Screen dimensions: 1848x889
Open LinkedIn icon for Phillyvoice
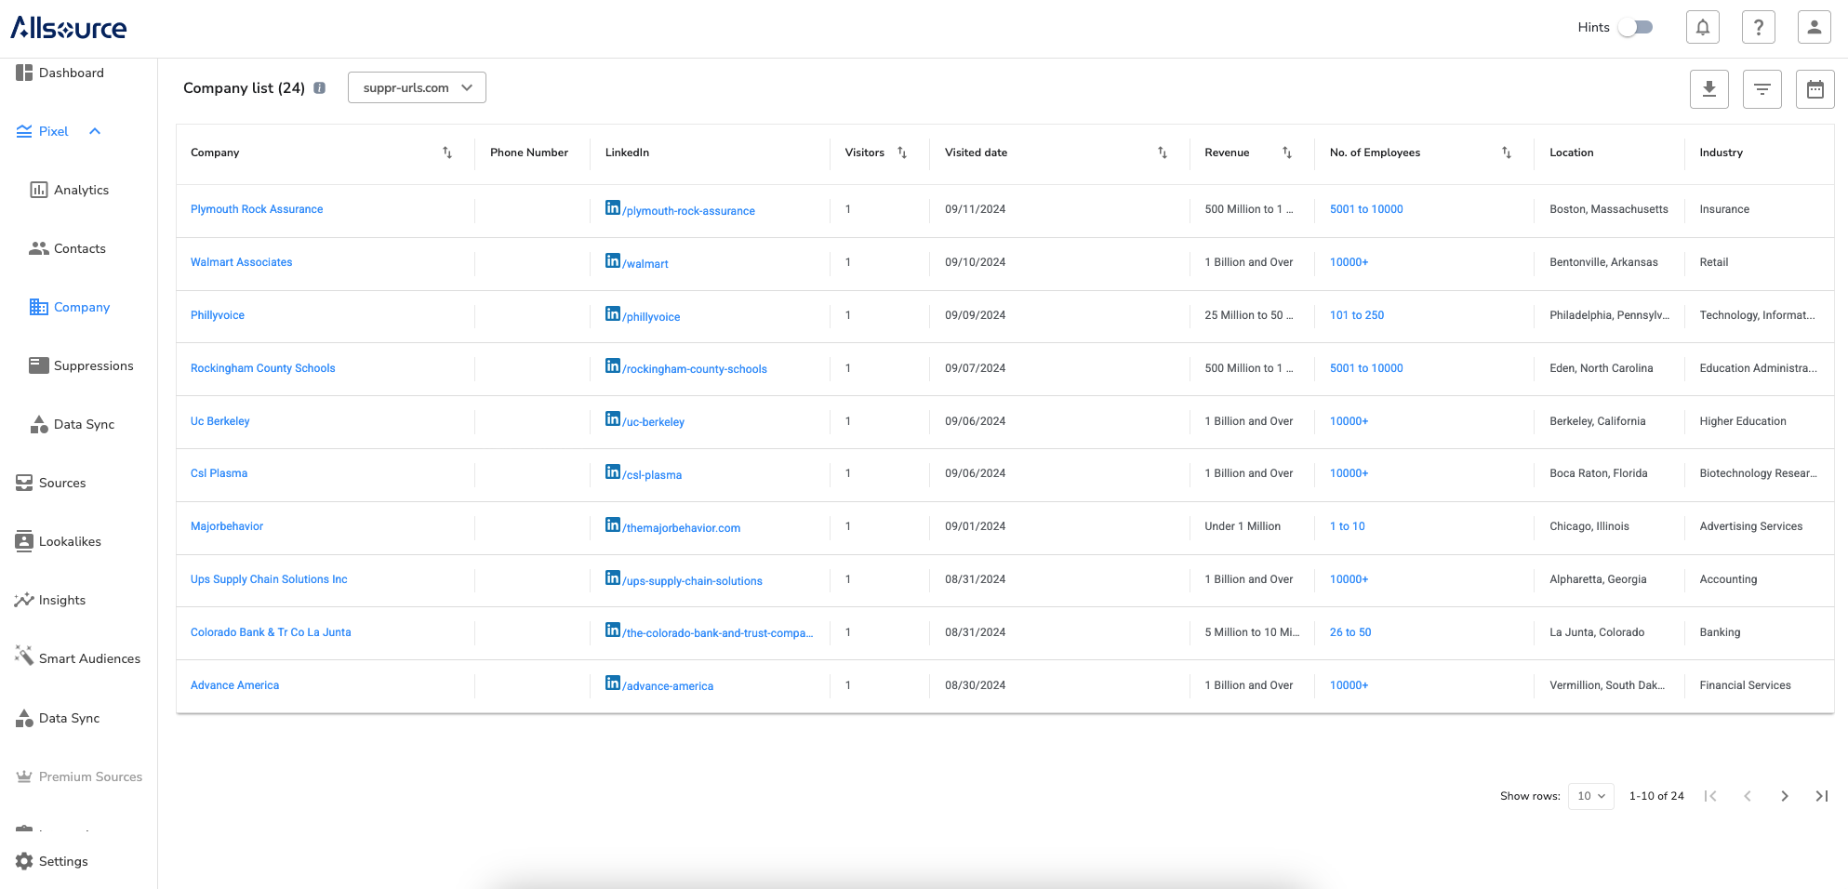(613, 314)
